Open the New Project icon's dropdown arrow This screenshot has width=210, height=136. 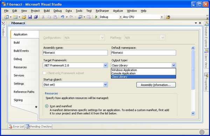click(10, 17)
